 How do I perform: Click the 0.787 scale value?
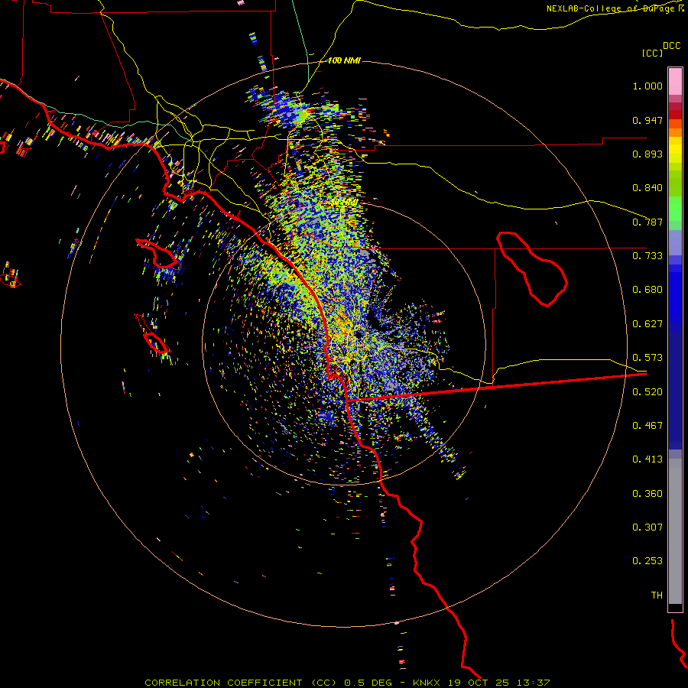point(647,222)
